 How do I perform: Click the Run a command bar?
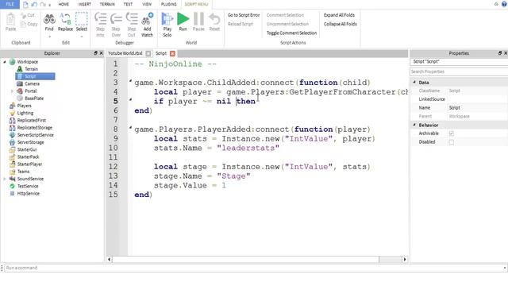click(x=254, y=268)
